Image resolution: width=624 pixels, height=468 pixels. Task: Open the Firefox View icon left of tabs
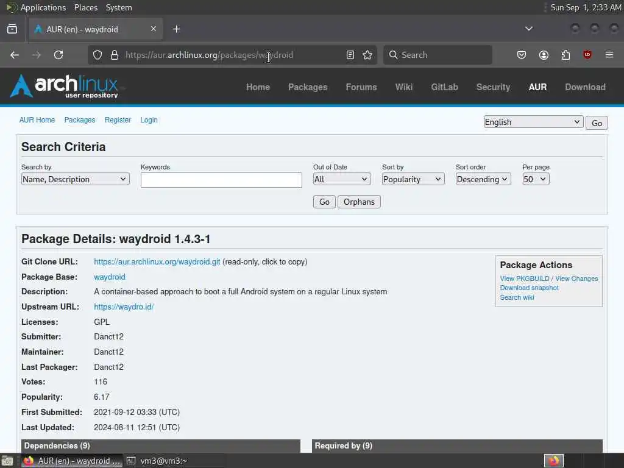[x=12, y=29]
